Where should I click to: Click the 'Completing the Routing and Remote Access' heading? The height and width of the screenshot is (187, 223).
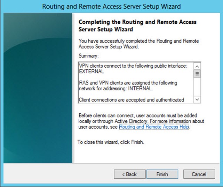[137, 26]
